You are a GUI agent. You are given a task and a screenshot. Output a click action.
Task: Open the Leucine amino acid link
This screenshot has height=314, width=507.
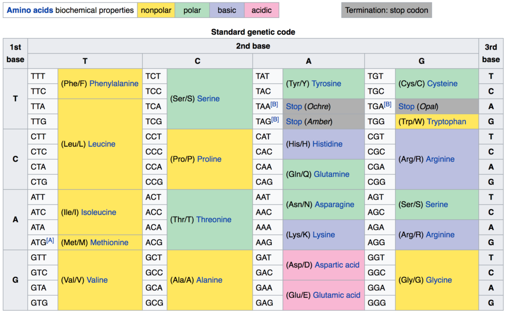click(x=101, y=144)
